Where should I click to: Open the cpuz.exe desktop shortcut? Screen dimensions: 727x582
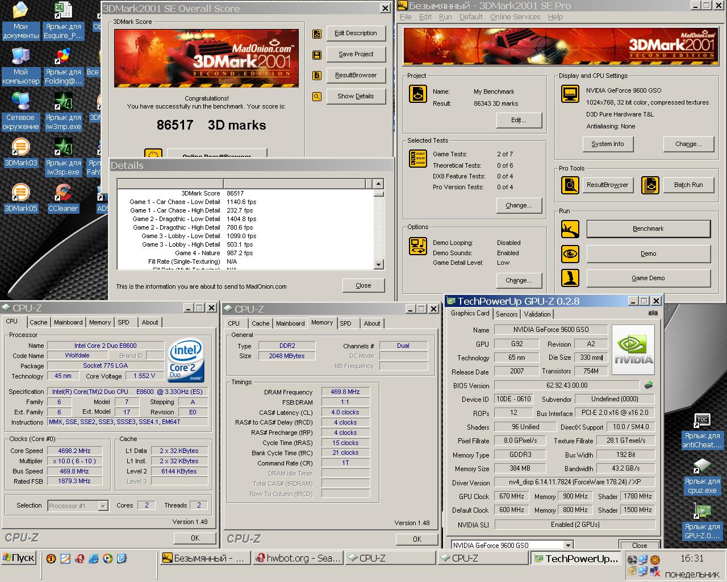tap(702, 476)
